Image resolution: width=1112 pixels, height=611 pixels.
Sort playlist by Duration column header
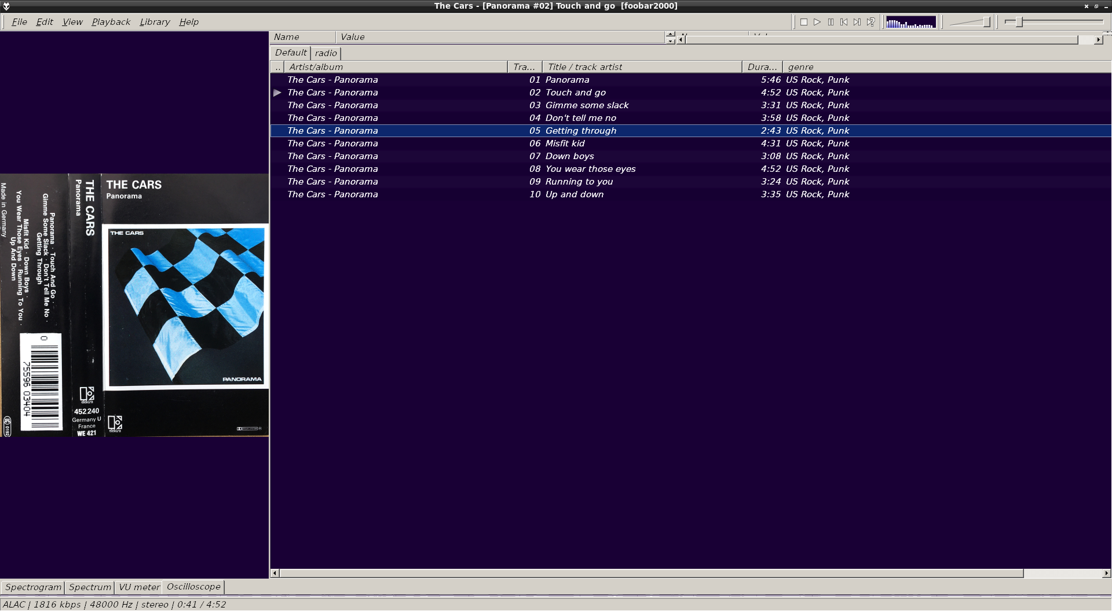[762, 67]
